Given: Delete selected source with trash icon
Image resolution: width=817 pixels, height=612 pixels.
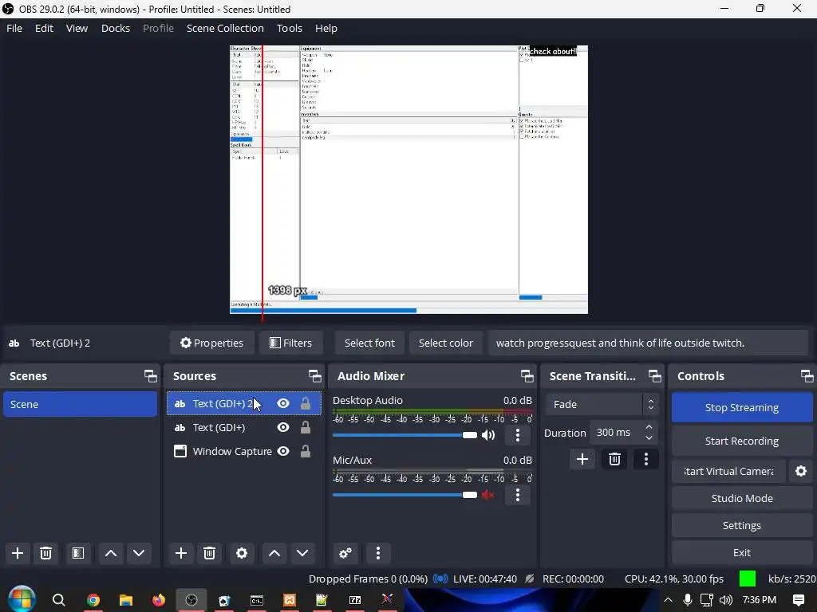Looking at the screenshot, I should tap(210, 553).
